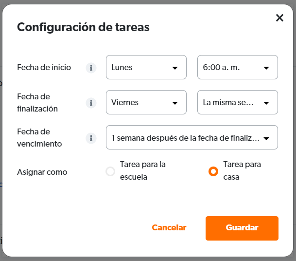Click the caret arrow beside Viernes
This screenshot has width=296, height=261.
coord(175,103)
